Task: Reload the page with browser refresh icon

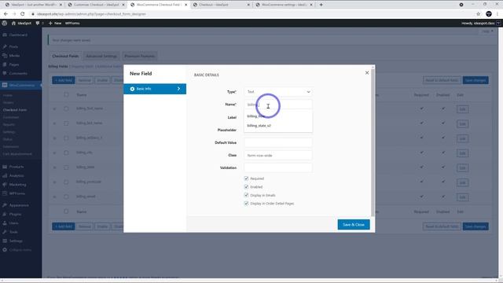Action: click(x=23, y=14)
